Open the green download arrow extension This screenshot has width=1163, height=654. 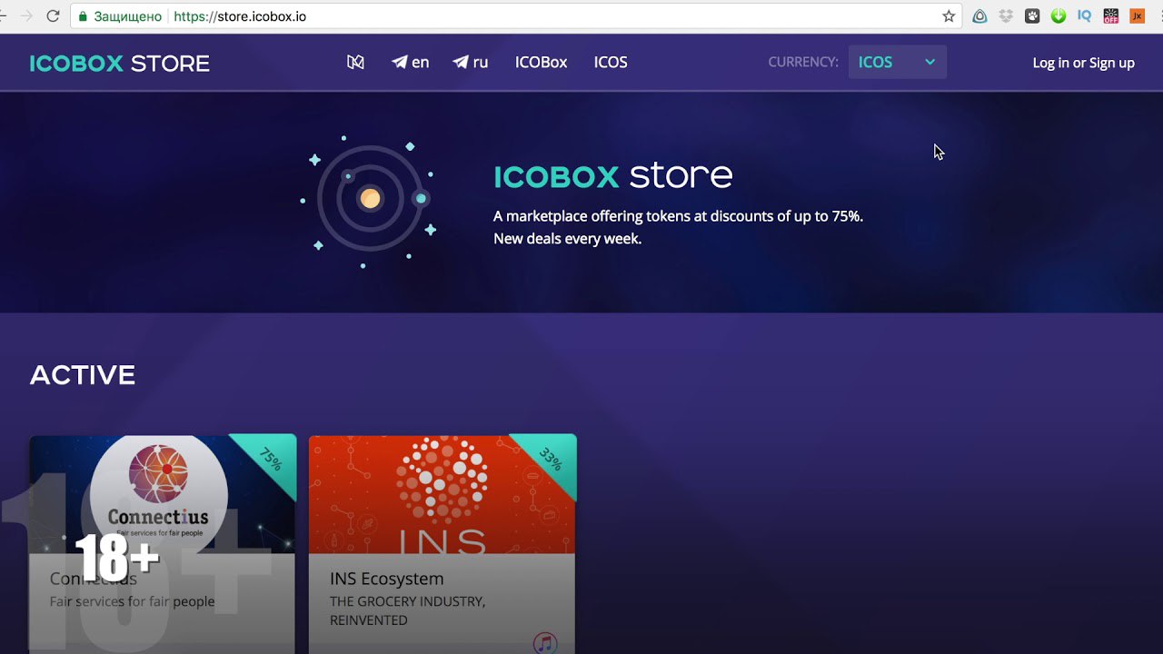coord(1059,16)
